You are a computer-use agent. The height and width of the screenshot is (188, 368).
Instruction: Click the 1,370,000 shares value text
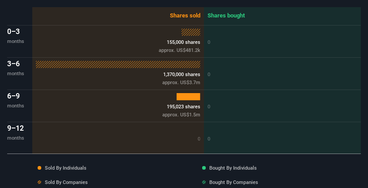[182, 74]
